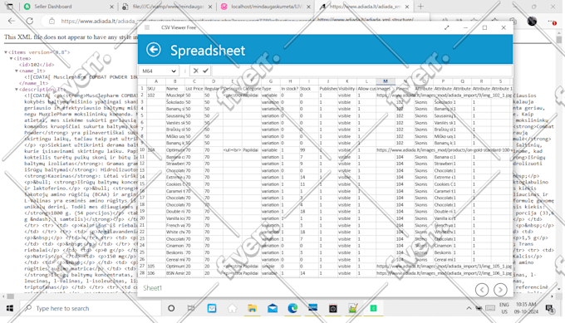
Task: Select column M header
Action: click(x=386, y=81)
